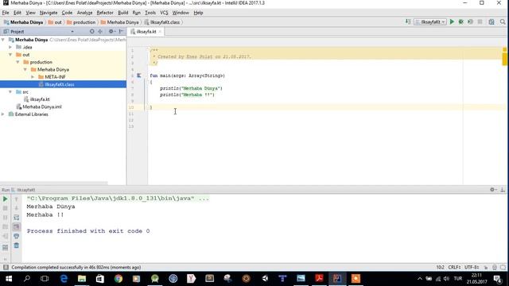Toggle the read-only lock in status bar
This screenshot has height=286, width=509.
click(x=486, y=268)
